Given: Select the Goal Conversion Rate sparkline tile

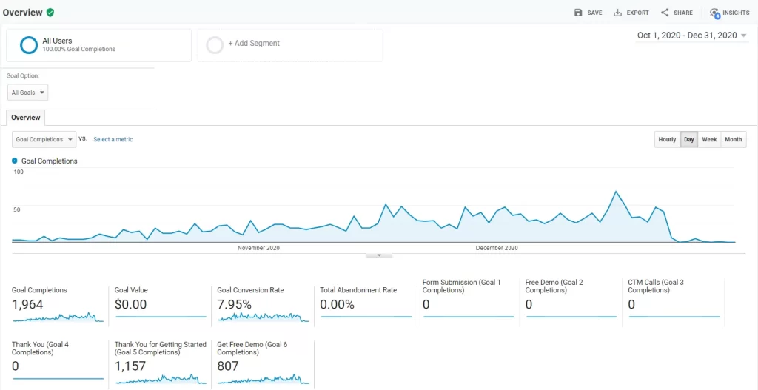Looking at the screenshot, I should click(x=263, y=304).
